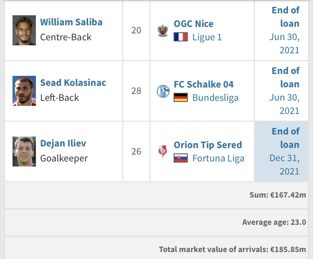The image size is (313, 259).
Task: Click Saliba's End of loan Jun 30, 2021 link
Action: [x=284, y=30]
